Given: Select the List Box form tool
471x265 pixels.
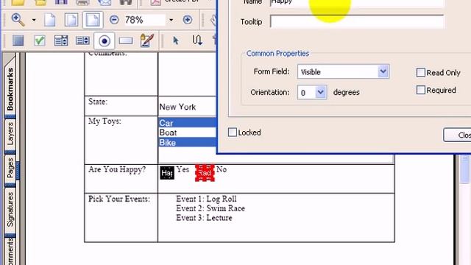Looking at the screenshot, I should tap(82, 40).
